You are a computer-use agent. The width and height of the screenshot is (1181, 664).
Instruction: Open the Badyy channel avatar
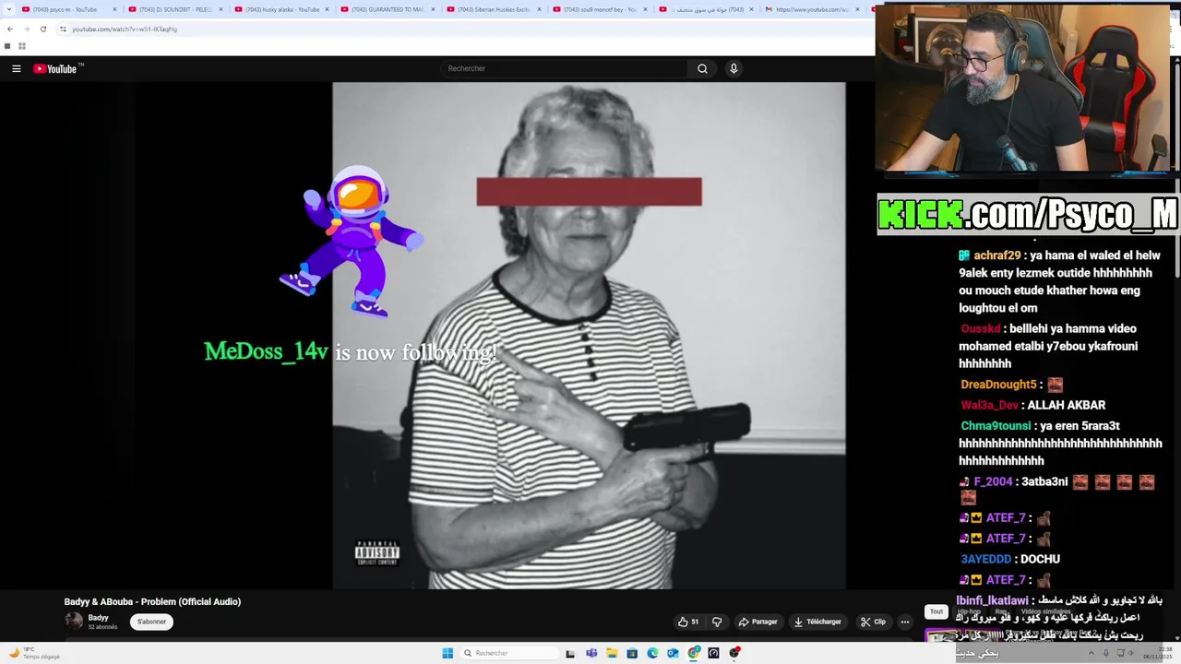coord(73,622)
